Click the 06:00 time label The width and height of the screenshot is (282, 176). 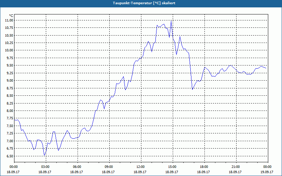(78, 167)
